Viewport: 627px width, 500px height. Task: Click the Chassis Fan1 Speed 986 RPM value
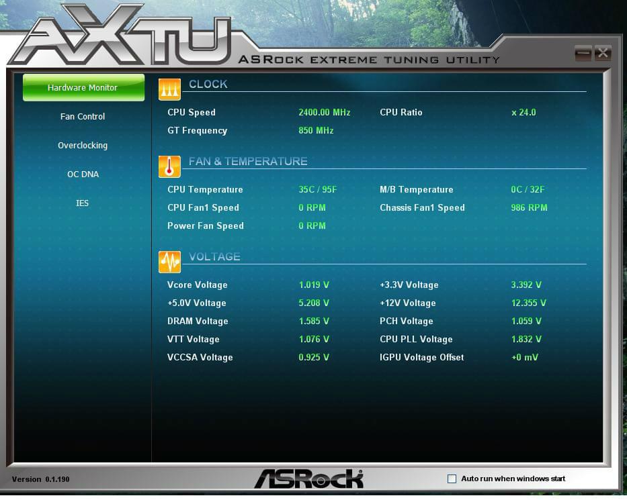coord(529,207)
